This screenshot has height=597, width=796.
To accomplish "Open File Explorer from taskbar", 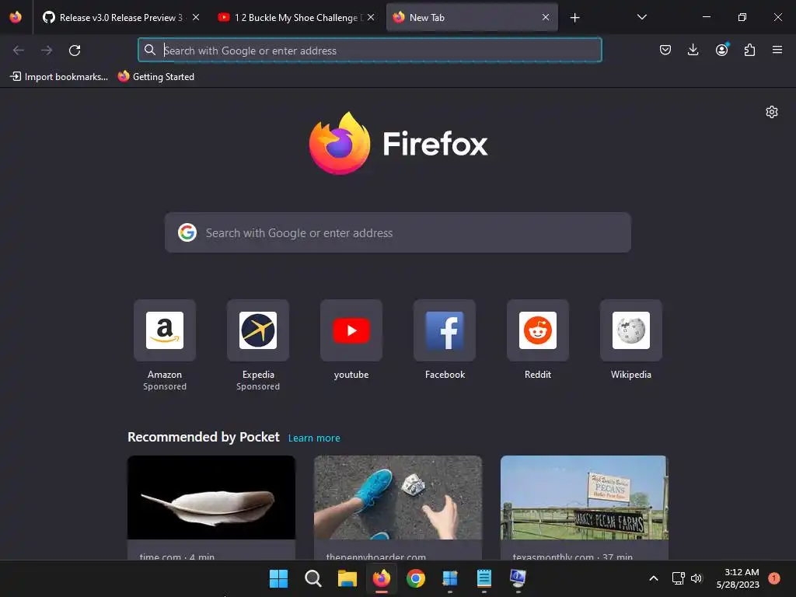I will tap(347, 578).
